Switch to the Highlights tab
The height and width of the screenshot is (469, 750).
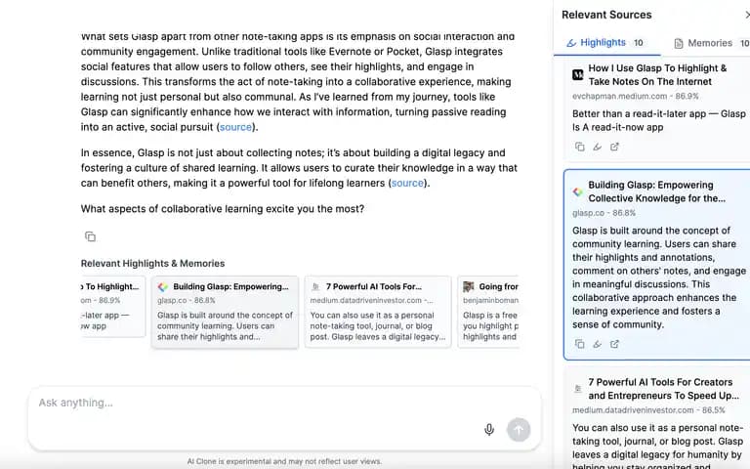click(606, 43)
